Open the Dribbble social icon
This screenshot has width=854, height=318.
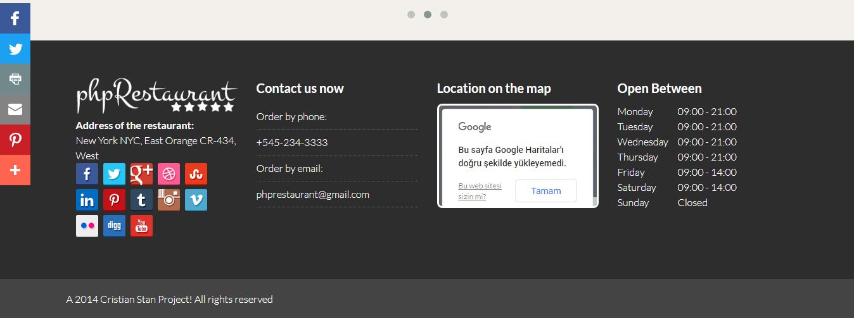coord(169,174)
